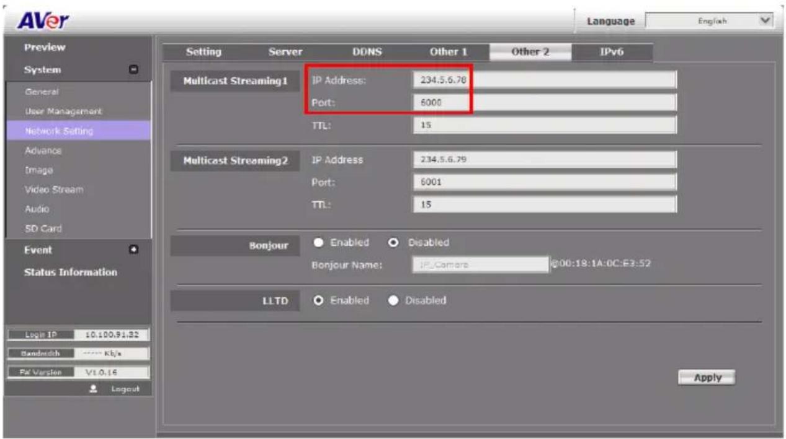Screen dimensions: 786x439
Task: Click Multicast Streaming2 Port field
Action: pyautogui.click(x=545, y=183)
